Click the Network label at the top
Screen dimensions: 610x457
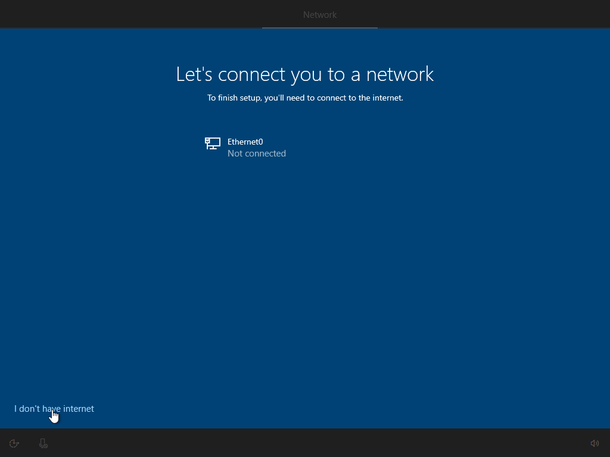tap(320, 14)
